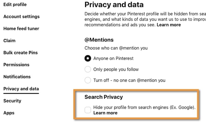The image size is (206, 124).
Task: Click the 'Only people you follow' label text
Action: tap(116, 69)
